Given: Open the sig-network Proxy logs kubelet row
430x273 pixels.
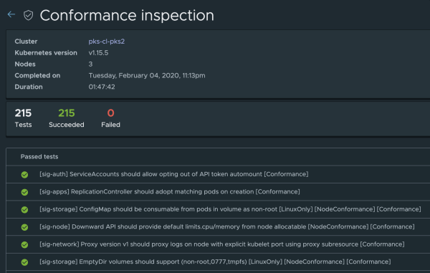Looking at the screenshot, I should [x=218, y=244].
